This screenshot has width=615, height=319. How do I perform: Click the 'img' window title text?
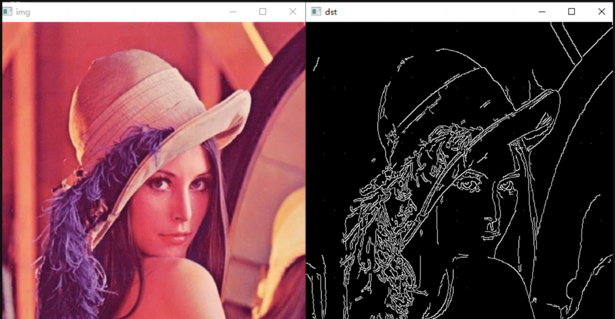pyautogui.click(x=23, y=12)
